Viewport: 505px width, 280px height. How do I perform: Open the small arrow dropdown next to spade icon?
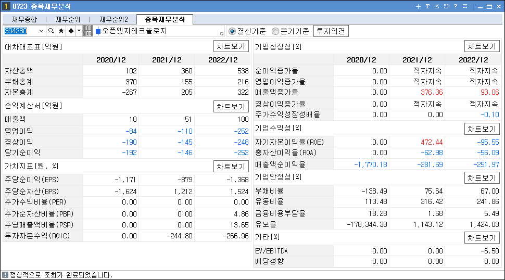[x=79, y=31]
